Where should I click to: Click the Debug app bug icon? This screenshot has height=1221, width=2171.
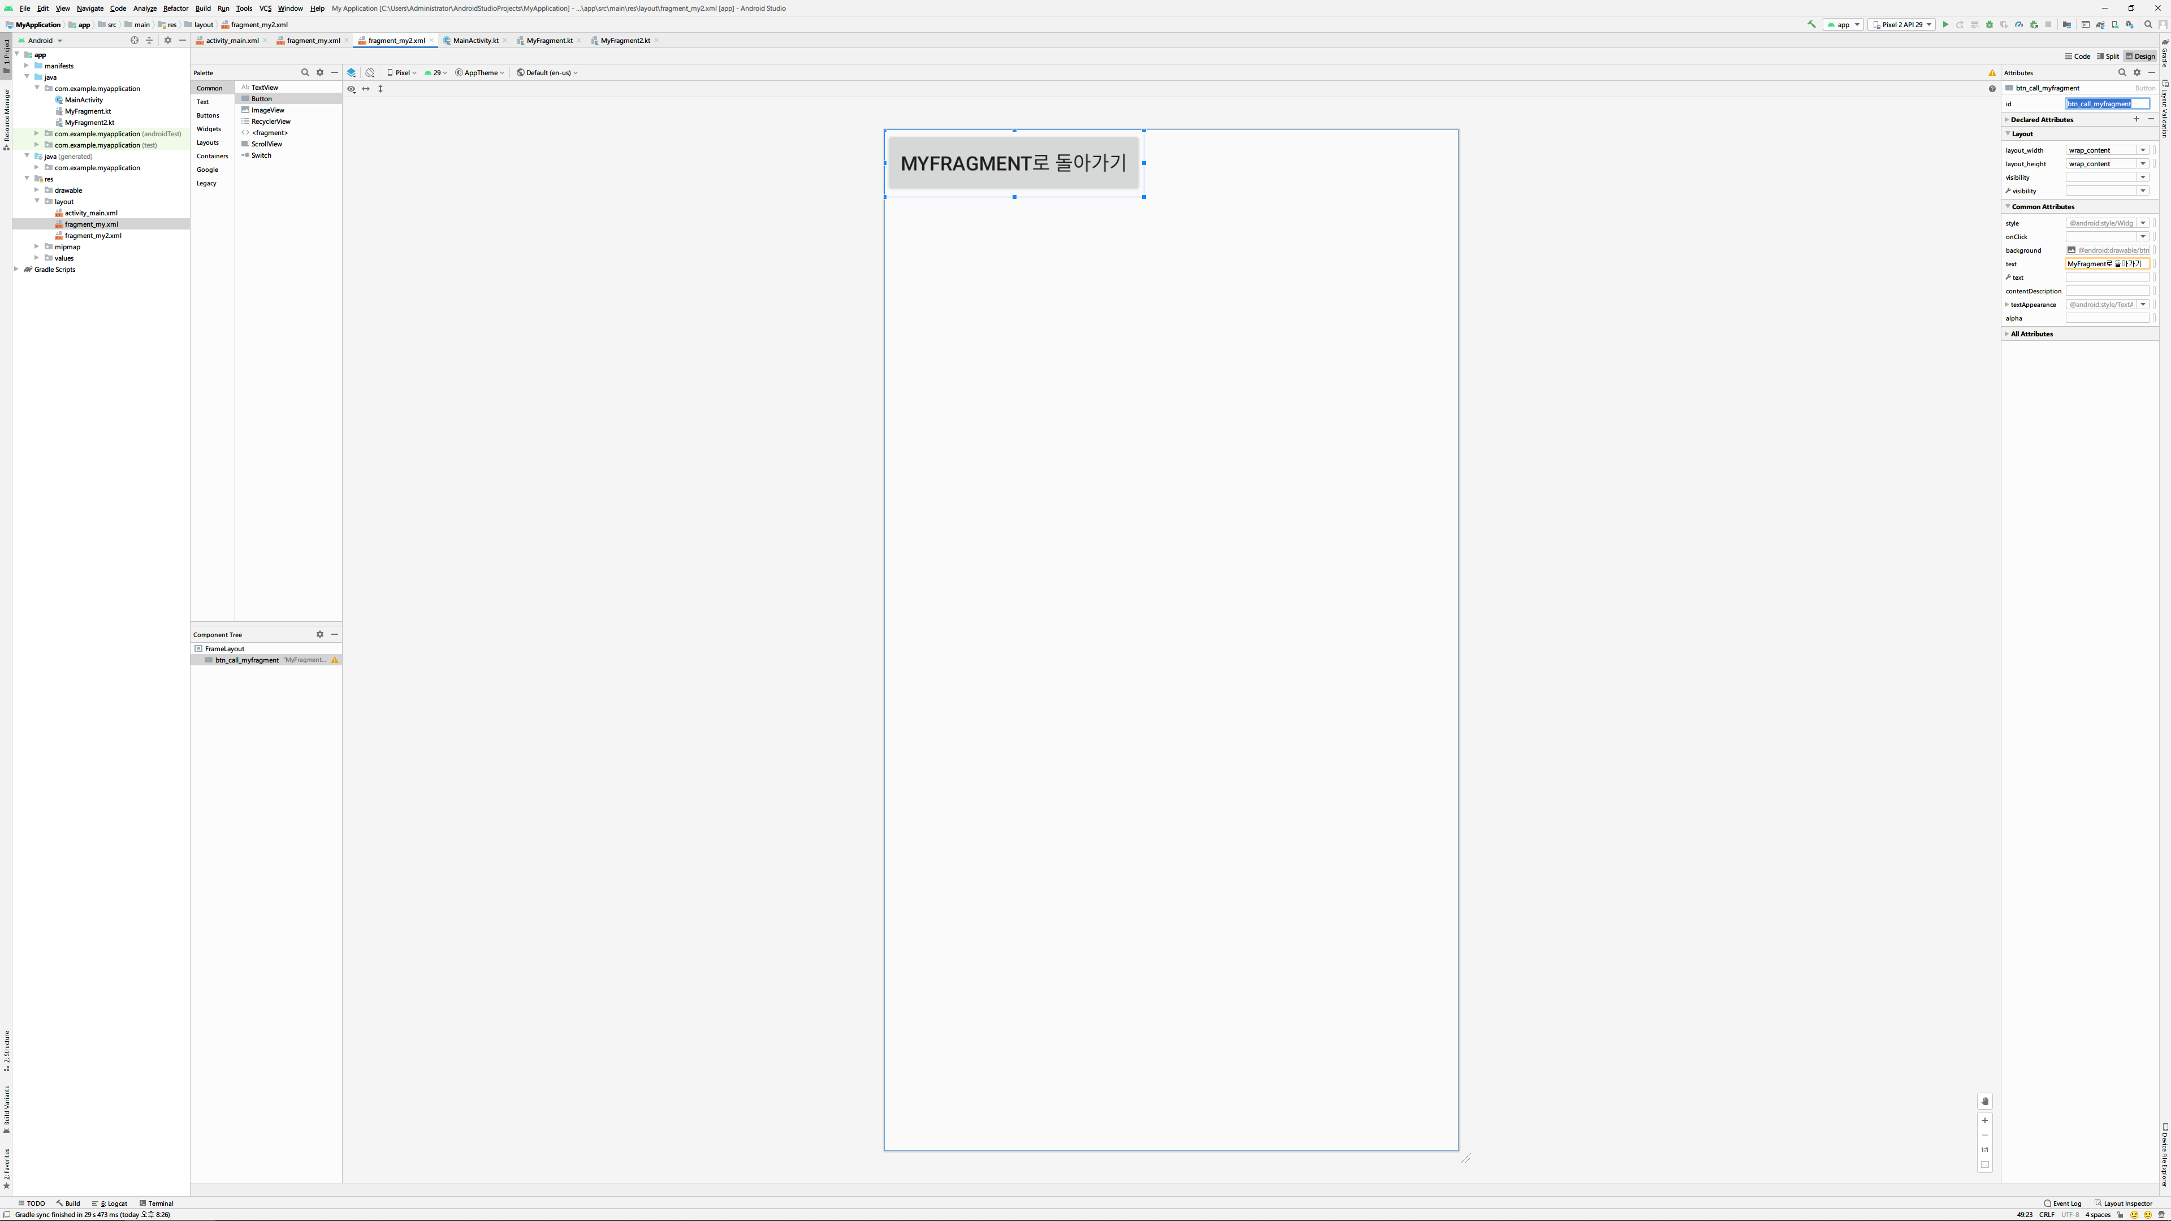click(x=1989, y=24)
